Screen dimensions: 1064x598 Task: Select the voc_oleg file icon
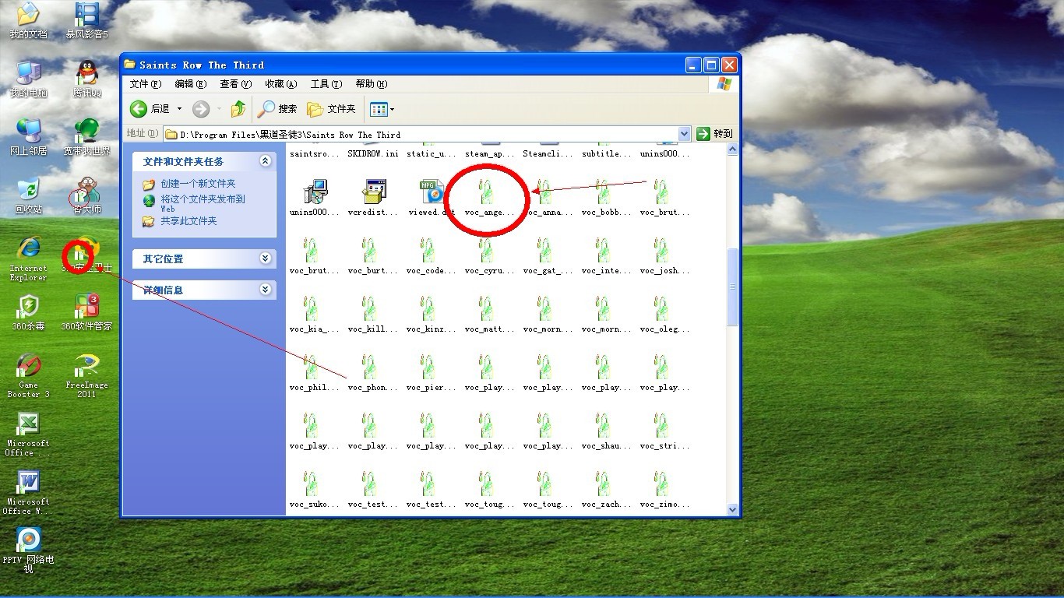click(661, 308)
